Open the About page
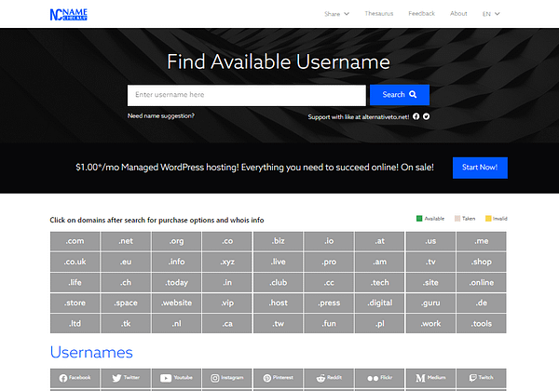The image size is (559, 391). (x=458, y=14)
